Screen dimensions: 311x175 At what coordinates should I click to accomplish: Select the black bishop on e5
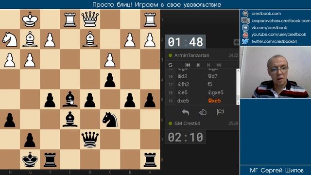[70, 99]
